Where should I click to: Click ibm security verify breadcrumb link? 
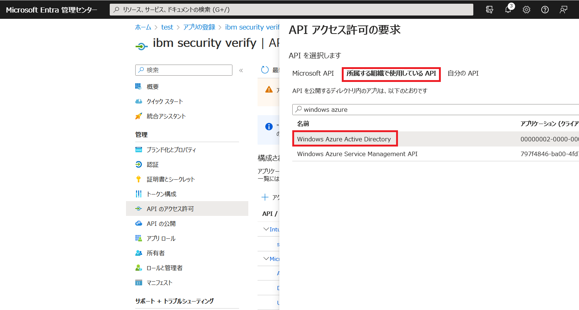coord(252,27)
